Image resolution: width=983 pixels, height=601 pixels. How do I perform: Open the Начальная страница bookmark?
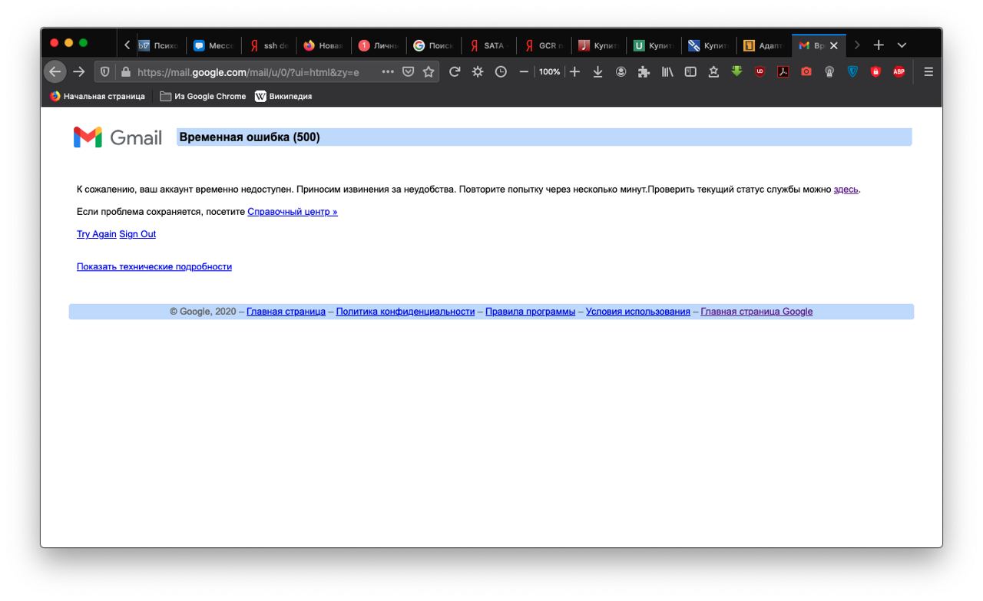98,96
